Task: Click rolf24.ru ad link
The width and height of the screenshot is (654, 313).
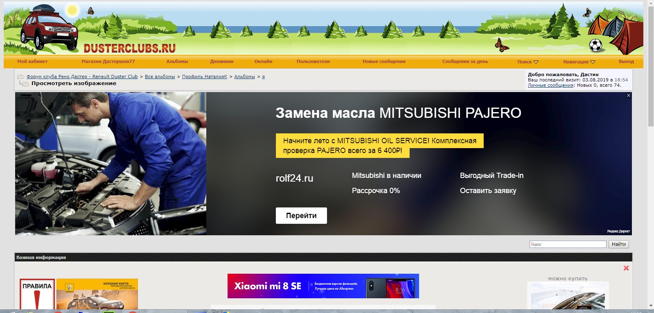Action: point(294,178)
